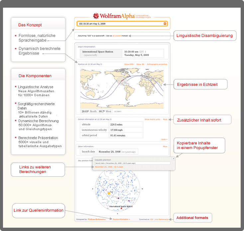Click the '10:30:00 am CDT' time cell
Screen dimensions: 244x231
click(x=143, y=53)
